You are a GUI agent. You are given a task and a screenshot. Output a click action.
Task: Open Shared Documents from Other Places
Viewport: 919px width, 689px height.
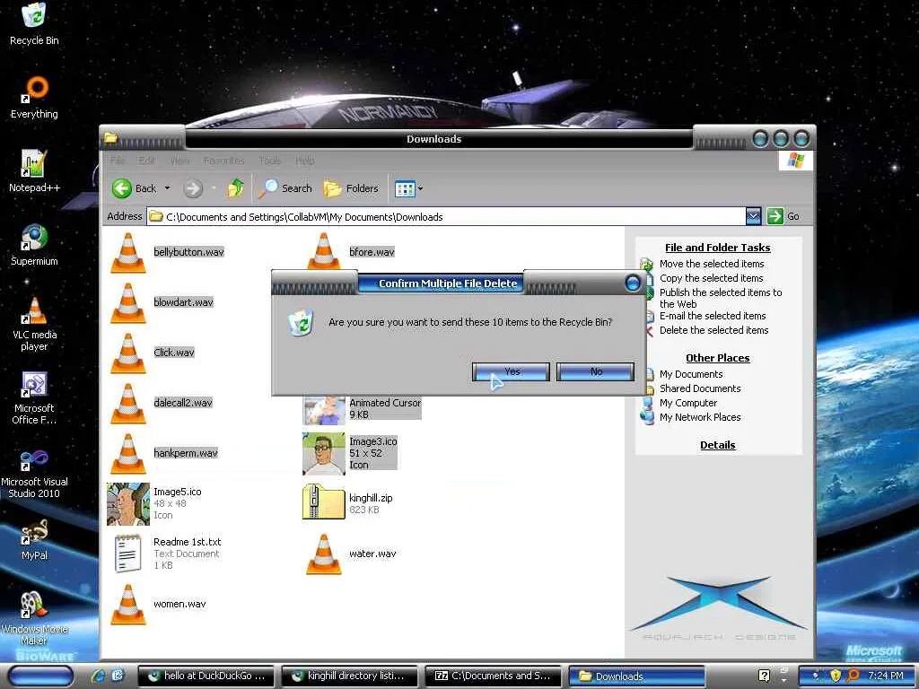[700, 388]
